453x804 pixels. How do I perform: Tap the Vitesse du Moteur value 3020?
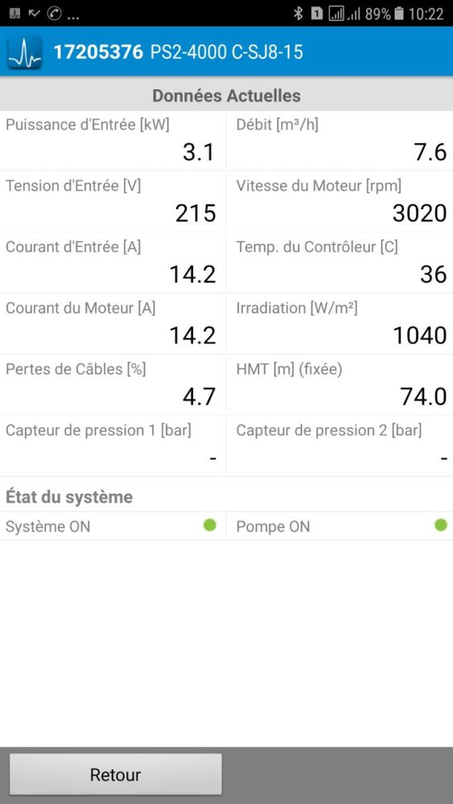click(420, 213)
